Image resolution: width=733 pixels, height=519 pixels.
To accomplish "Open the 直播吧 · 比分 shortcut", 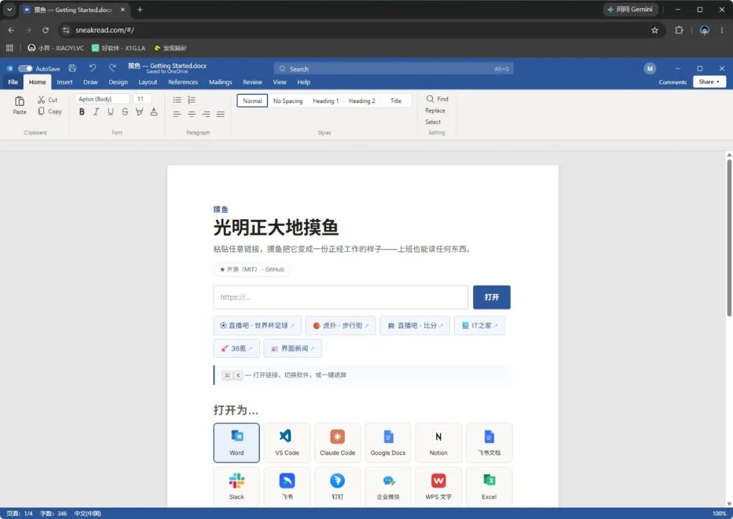I will pyautogui.click(x=415, y=326).
